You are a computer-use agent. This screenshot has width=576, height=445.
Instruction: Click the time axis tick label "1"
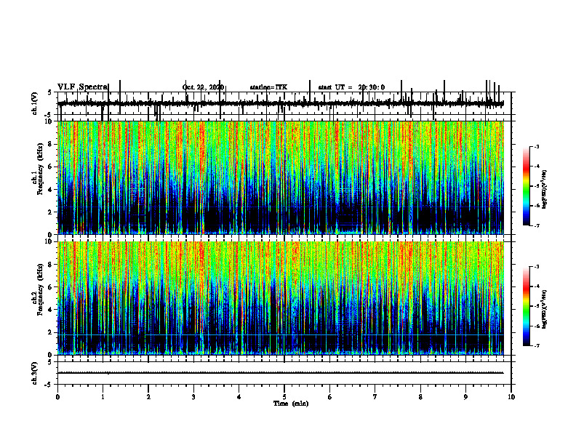coord(103,397)
